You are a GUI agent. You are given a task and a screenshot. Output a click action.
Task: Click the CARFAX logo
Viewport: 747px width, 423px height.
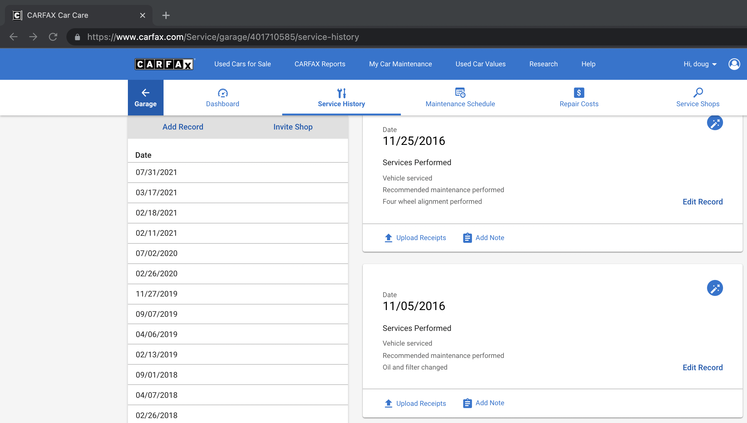point(164,64)
